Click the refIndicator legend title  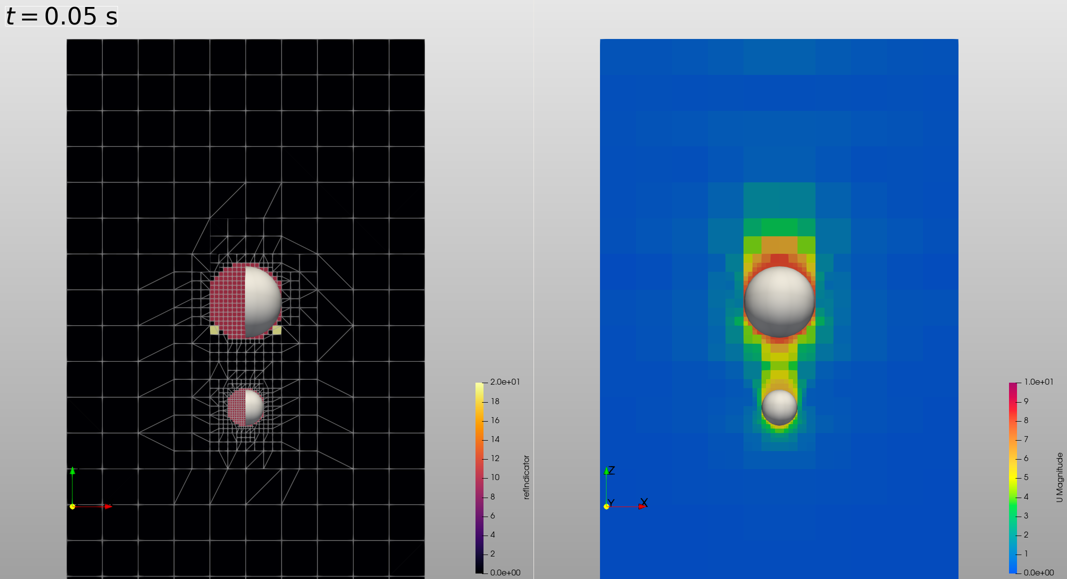pos(526,477)
